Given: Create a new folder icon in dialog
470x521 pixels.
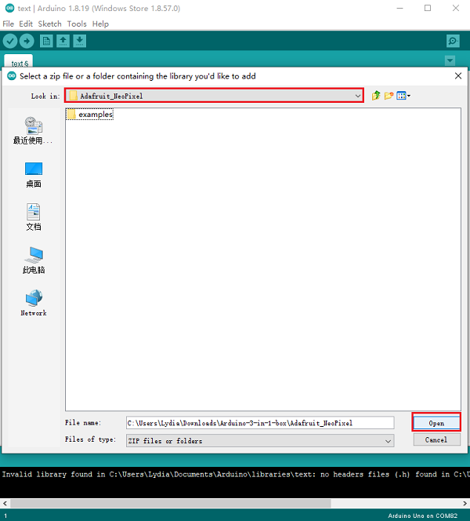Looking at the screenshot, I should [x=389, y=96].
